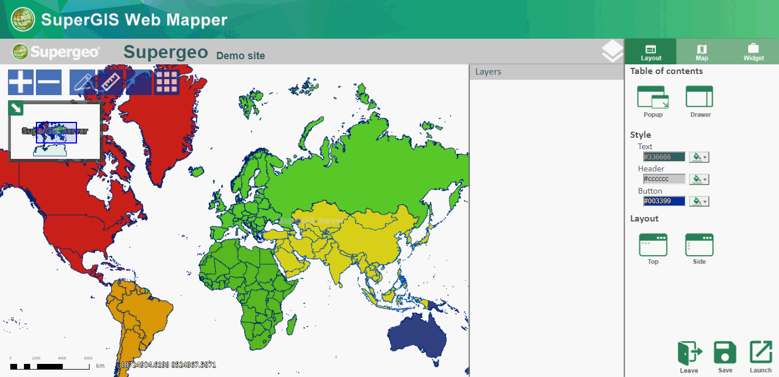Launch the web map application
The width and height of the screenshot is (779, 377).
tap(761, 357)
